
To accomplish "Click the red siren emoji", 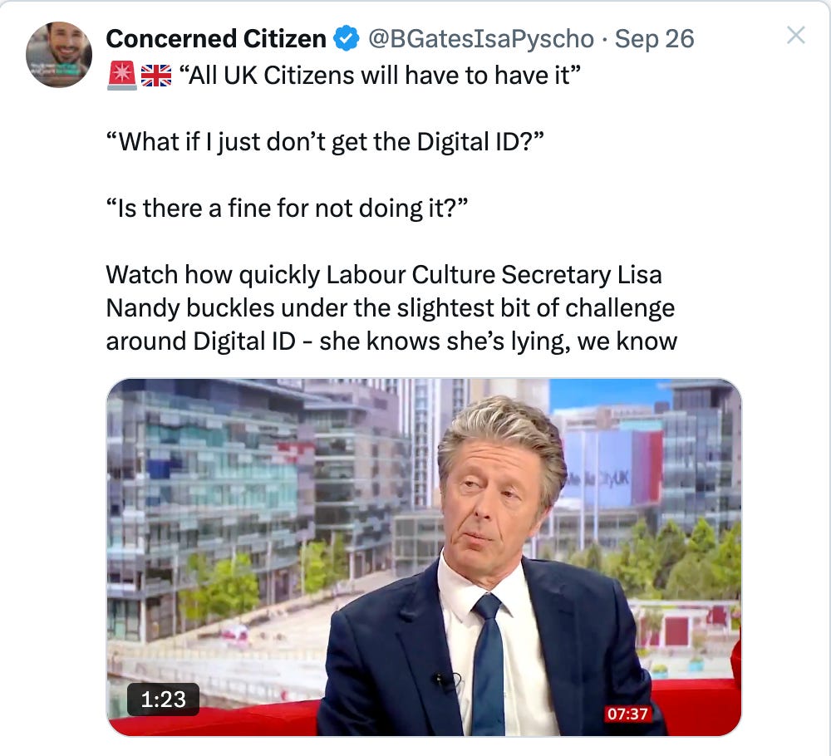I will click(122, 76).
